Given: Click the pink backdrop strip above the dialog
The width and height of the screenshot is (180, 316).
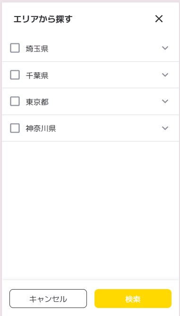Looking at the screenshot, I should click(x=90, y=1).
